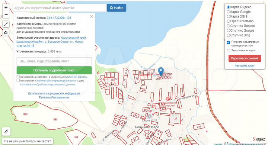Select parcel labeled 487 on map
Image resolution: width=268 pixels, height=145 pixels.
144,90
